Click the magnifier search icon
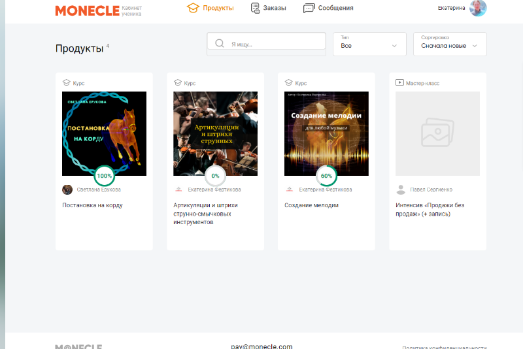 point(220,44)
